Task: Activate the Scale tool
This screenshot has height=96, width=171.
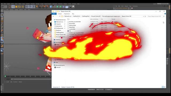Action: pyautogui.click(x=16, y=7)
